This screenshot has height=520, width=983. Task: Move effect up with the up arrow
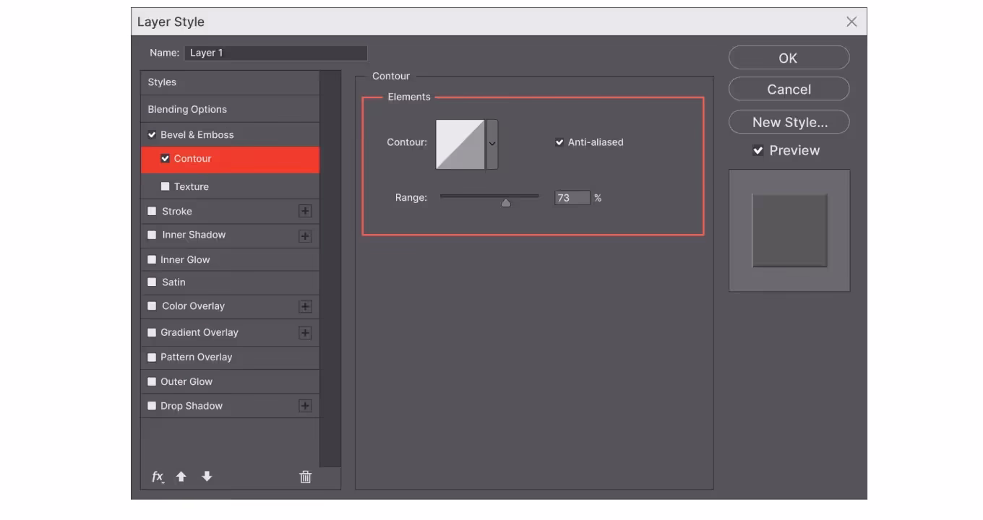coord(181,477)
